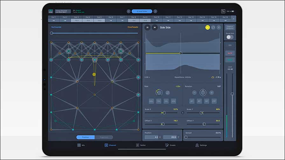
Task: Open the Settings tab
Action: [201, 145]
